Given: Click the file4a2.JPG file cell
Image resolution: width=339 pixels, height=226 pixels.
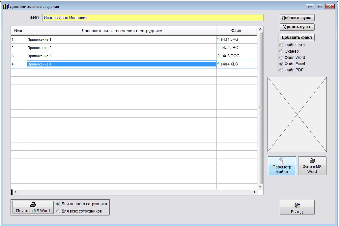Looking at the screenshot, I should point(236,48).
